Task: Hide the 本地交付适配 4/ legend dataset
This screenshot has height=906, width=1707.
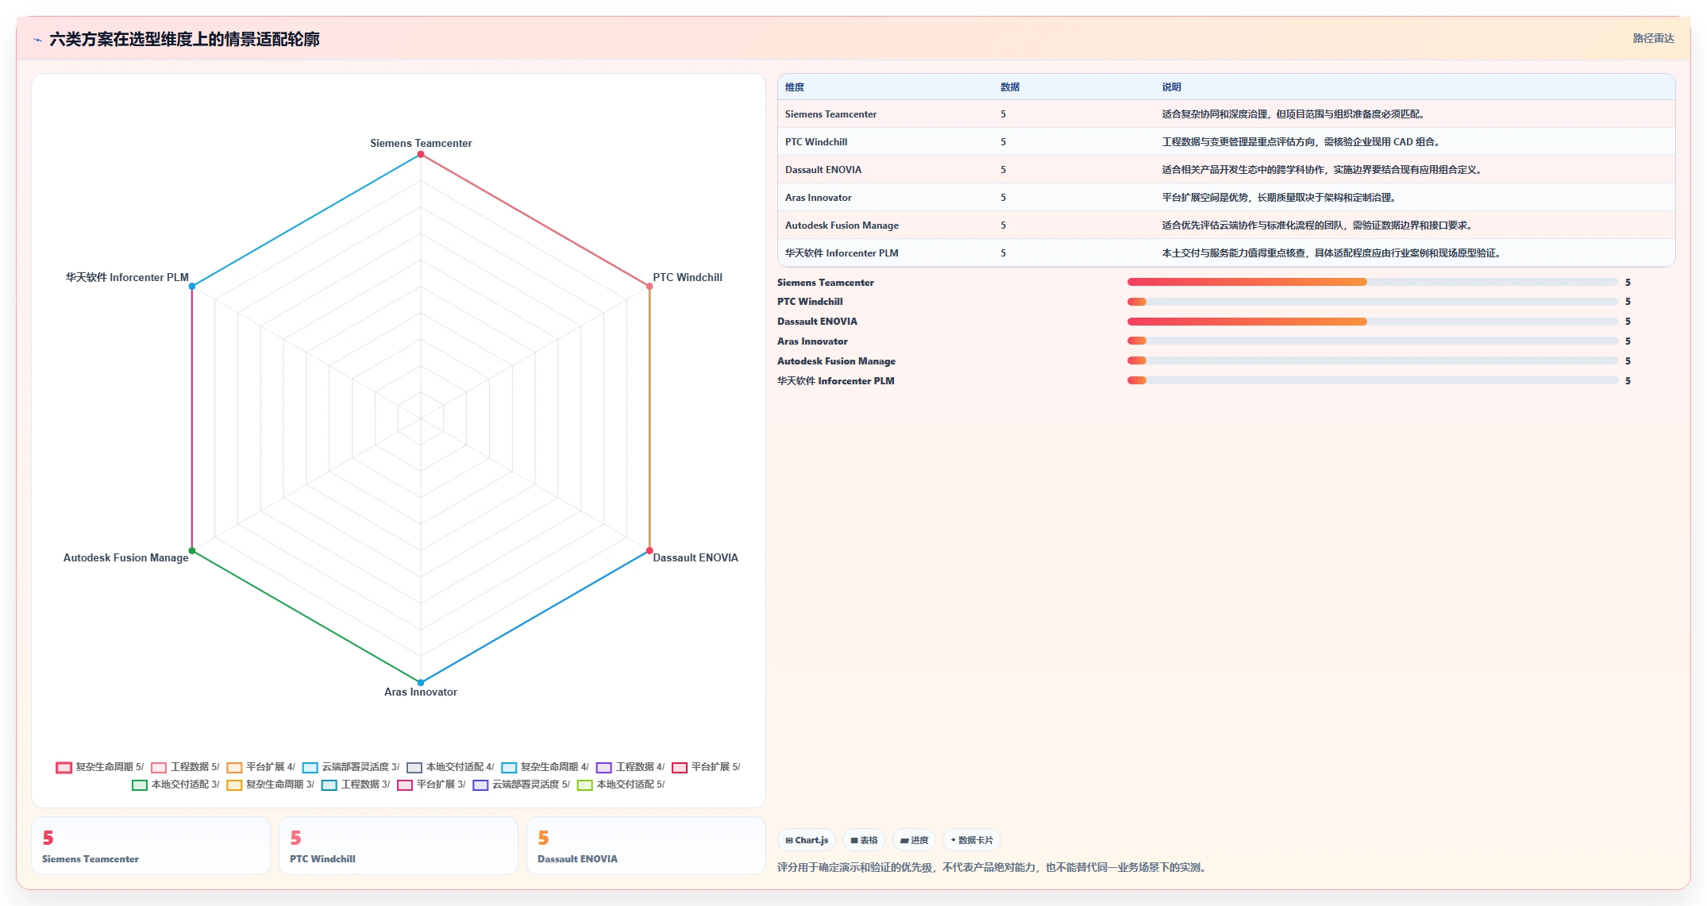Action: coord(450,767)
